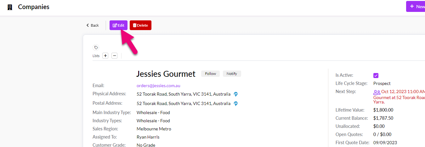Select the Prospect life cycle stage value
The width and height of the screenshot is (425, 147).
[x=382, y=83]
